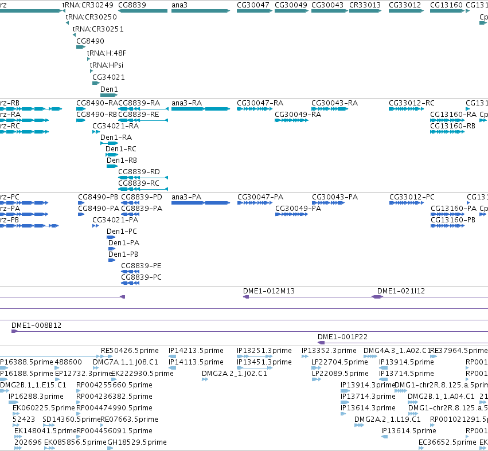Viewport: 488px width, 451px height.
Task: Select the CG34021 gene label
Action: click(108, 77)
